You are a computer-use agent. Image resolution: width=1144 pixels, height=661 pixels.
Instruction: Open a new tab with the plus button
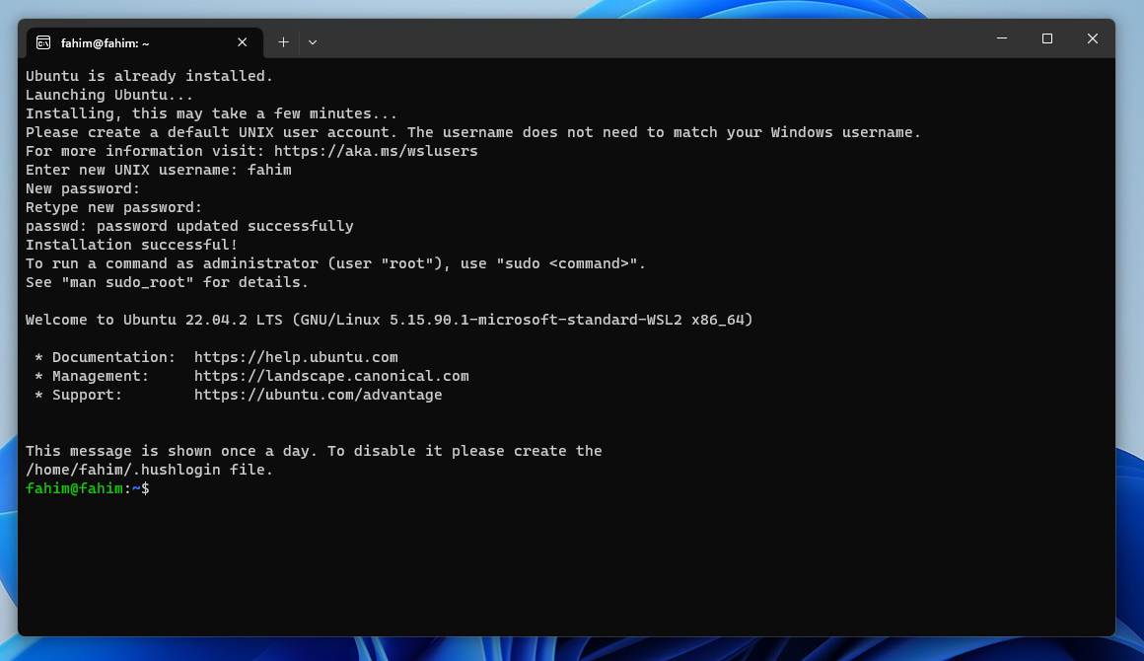283,42
